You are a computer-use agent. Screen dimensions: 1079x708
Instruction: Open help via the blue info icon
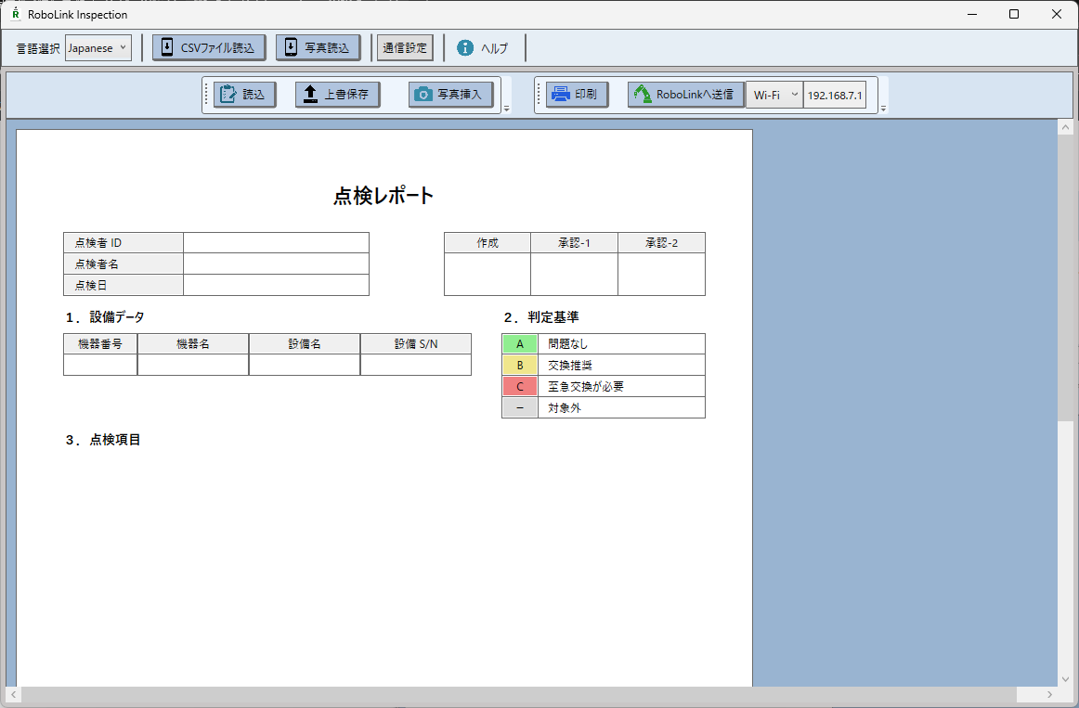pyautogui.click(x=466, y=47)
